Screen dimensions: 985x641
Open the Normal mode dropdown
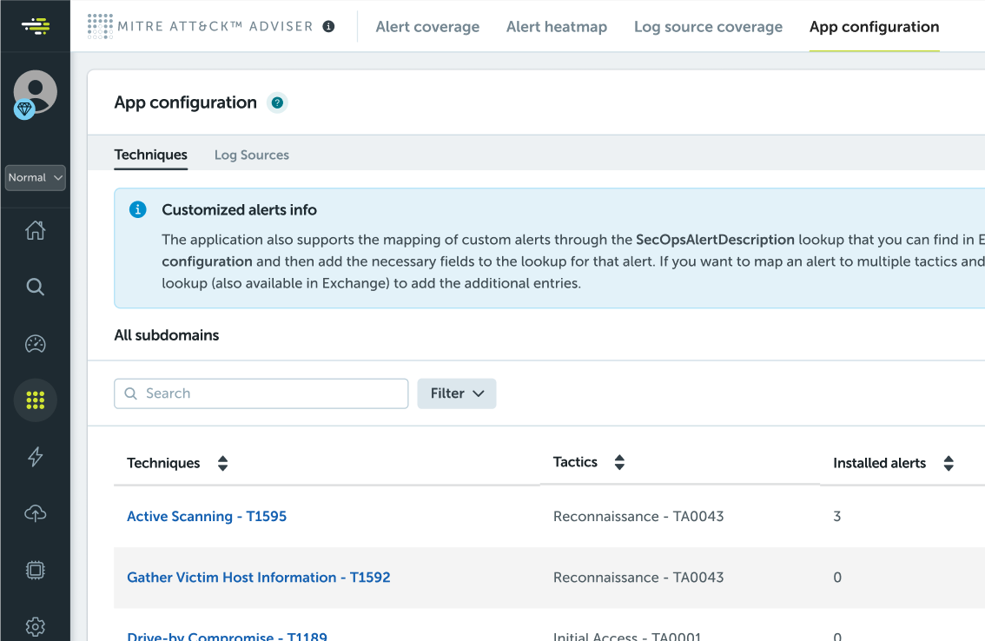click(35, 177)
